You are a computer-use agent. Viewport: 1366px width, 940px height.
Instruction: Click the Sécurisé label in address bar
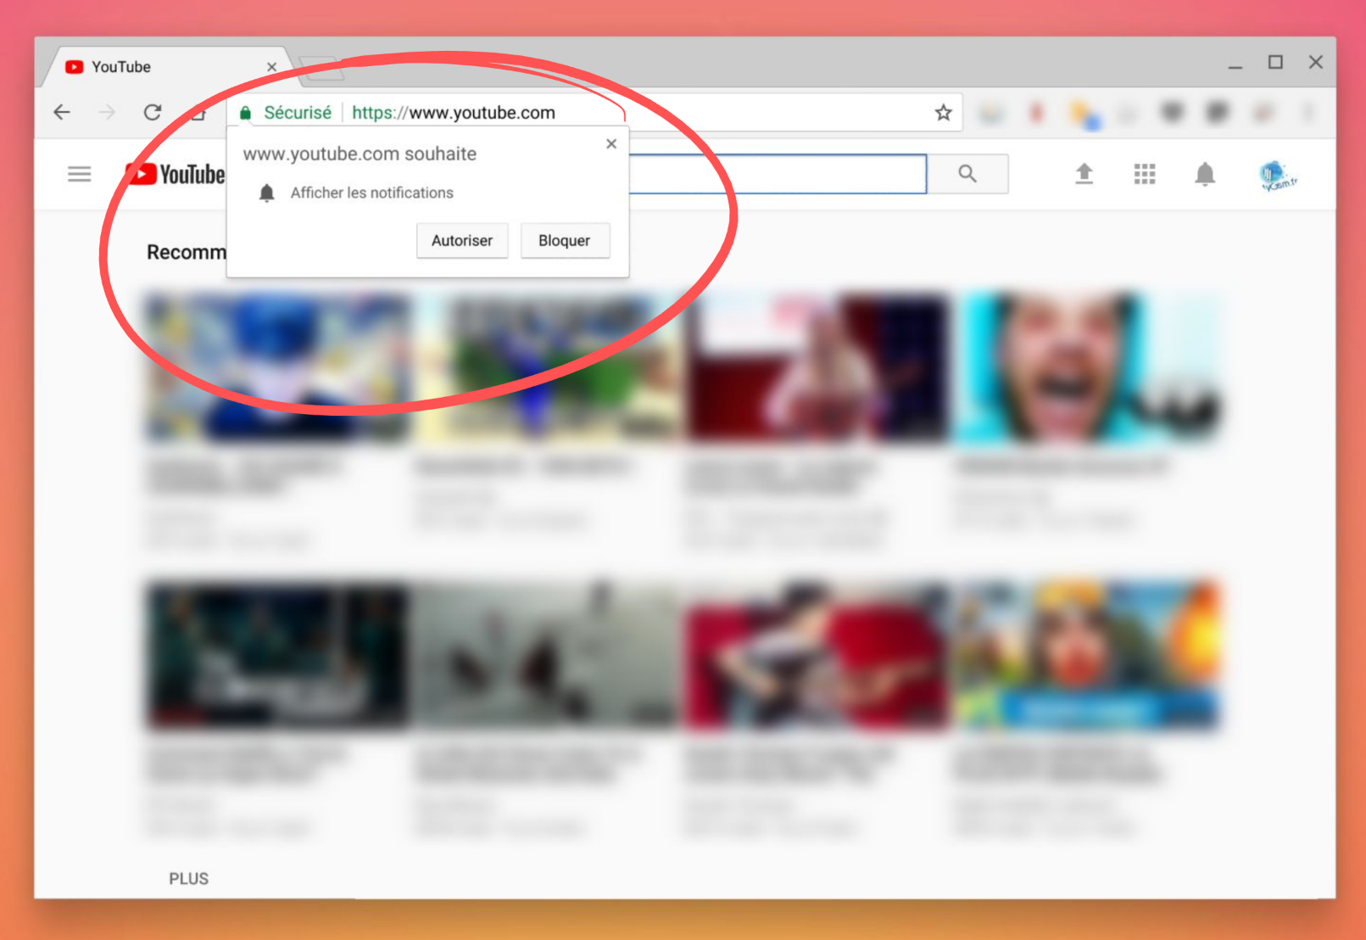(x=298, y=113)
